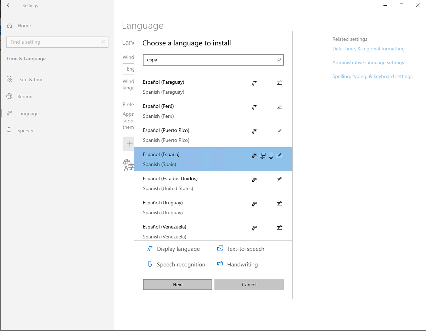Click the search magnifier in the language dialog

tap(279, 60)
